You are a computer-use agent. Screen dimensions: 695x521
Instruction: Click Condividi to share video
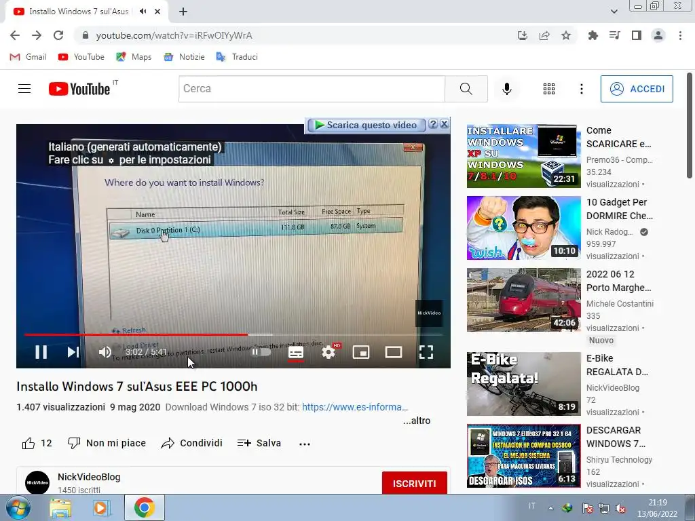[191, 443]
